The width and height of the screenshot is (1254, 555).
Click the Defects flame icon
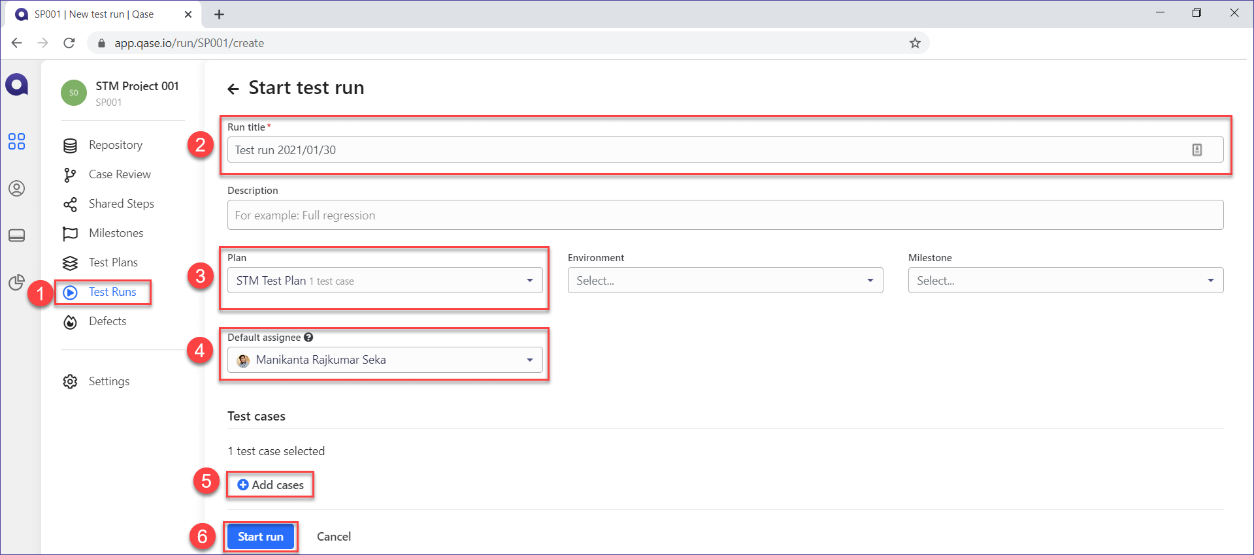pos(70,322)
